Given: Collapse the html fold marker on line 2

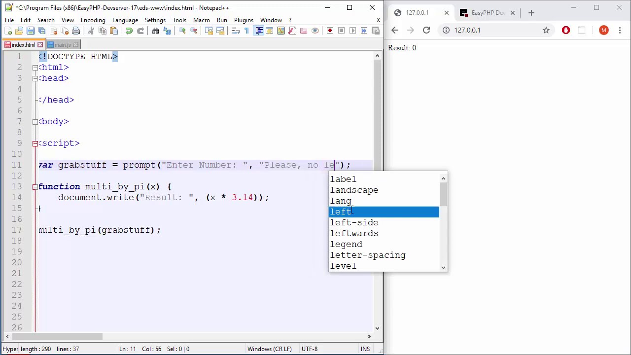Looking at the screenshot, I should (35, 68).
